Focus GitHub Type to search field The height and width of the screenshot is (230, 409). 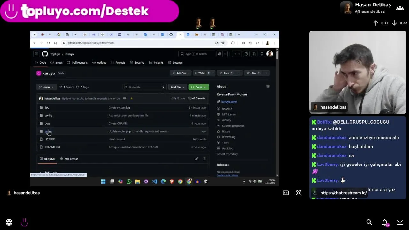[x=197, y=54]
